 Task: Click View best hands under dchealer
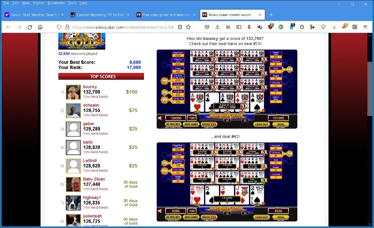(x=95, y=115)
